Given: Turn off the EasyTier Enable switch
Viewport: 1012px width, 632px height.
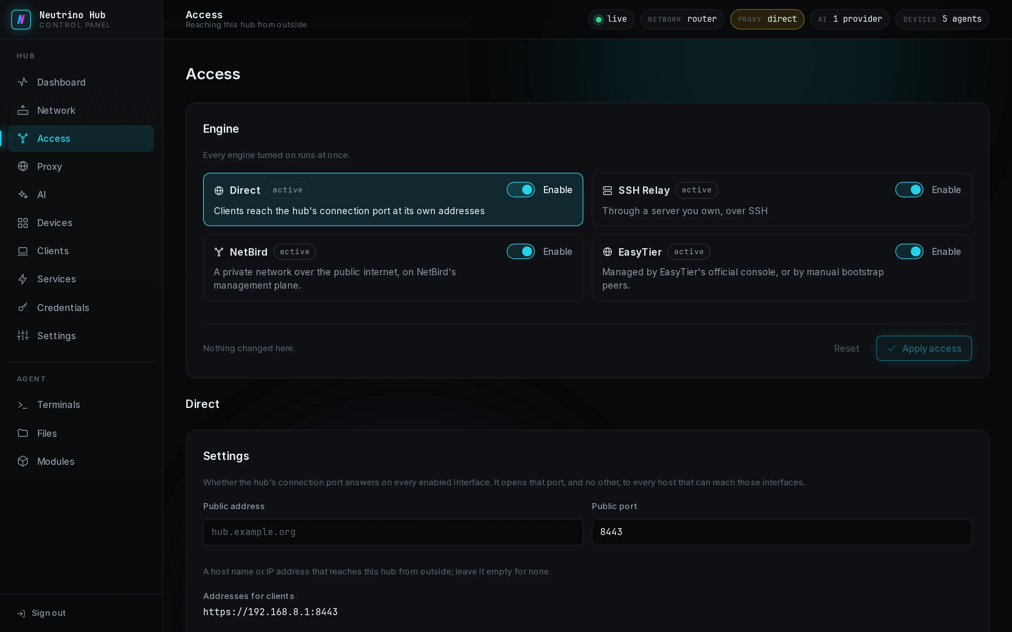Looking at the screenshot, I should pyautogui.click(x=909, y=252).
